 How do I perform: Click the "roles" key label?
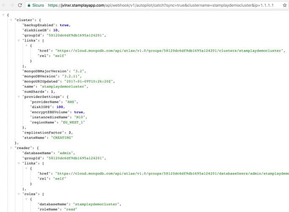30,194
